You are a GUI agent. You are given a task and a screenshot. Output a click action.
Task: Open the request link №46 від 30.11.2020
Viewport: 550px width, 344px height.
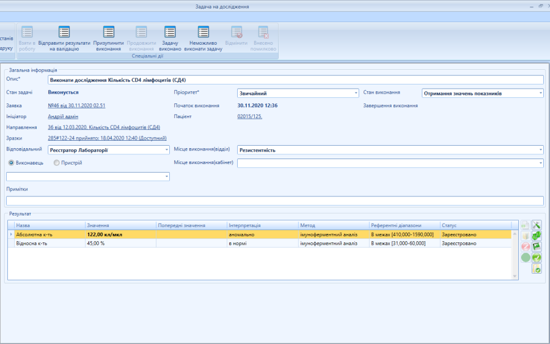[x=76, y=105]
